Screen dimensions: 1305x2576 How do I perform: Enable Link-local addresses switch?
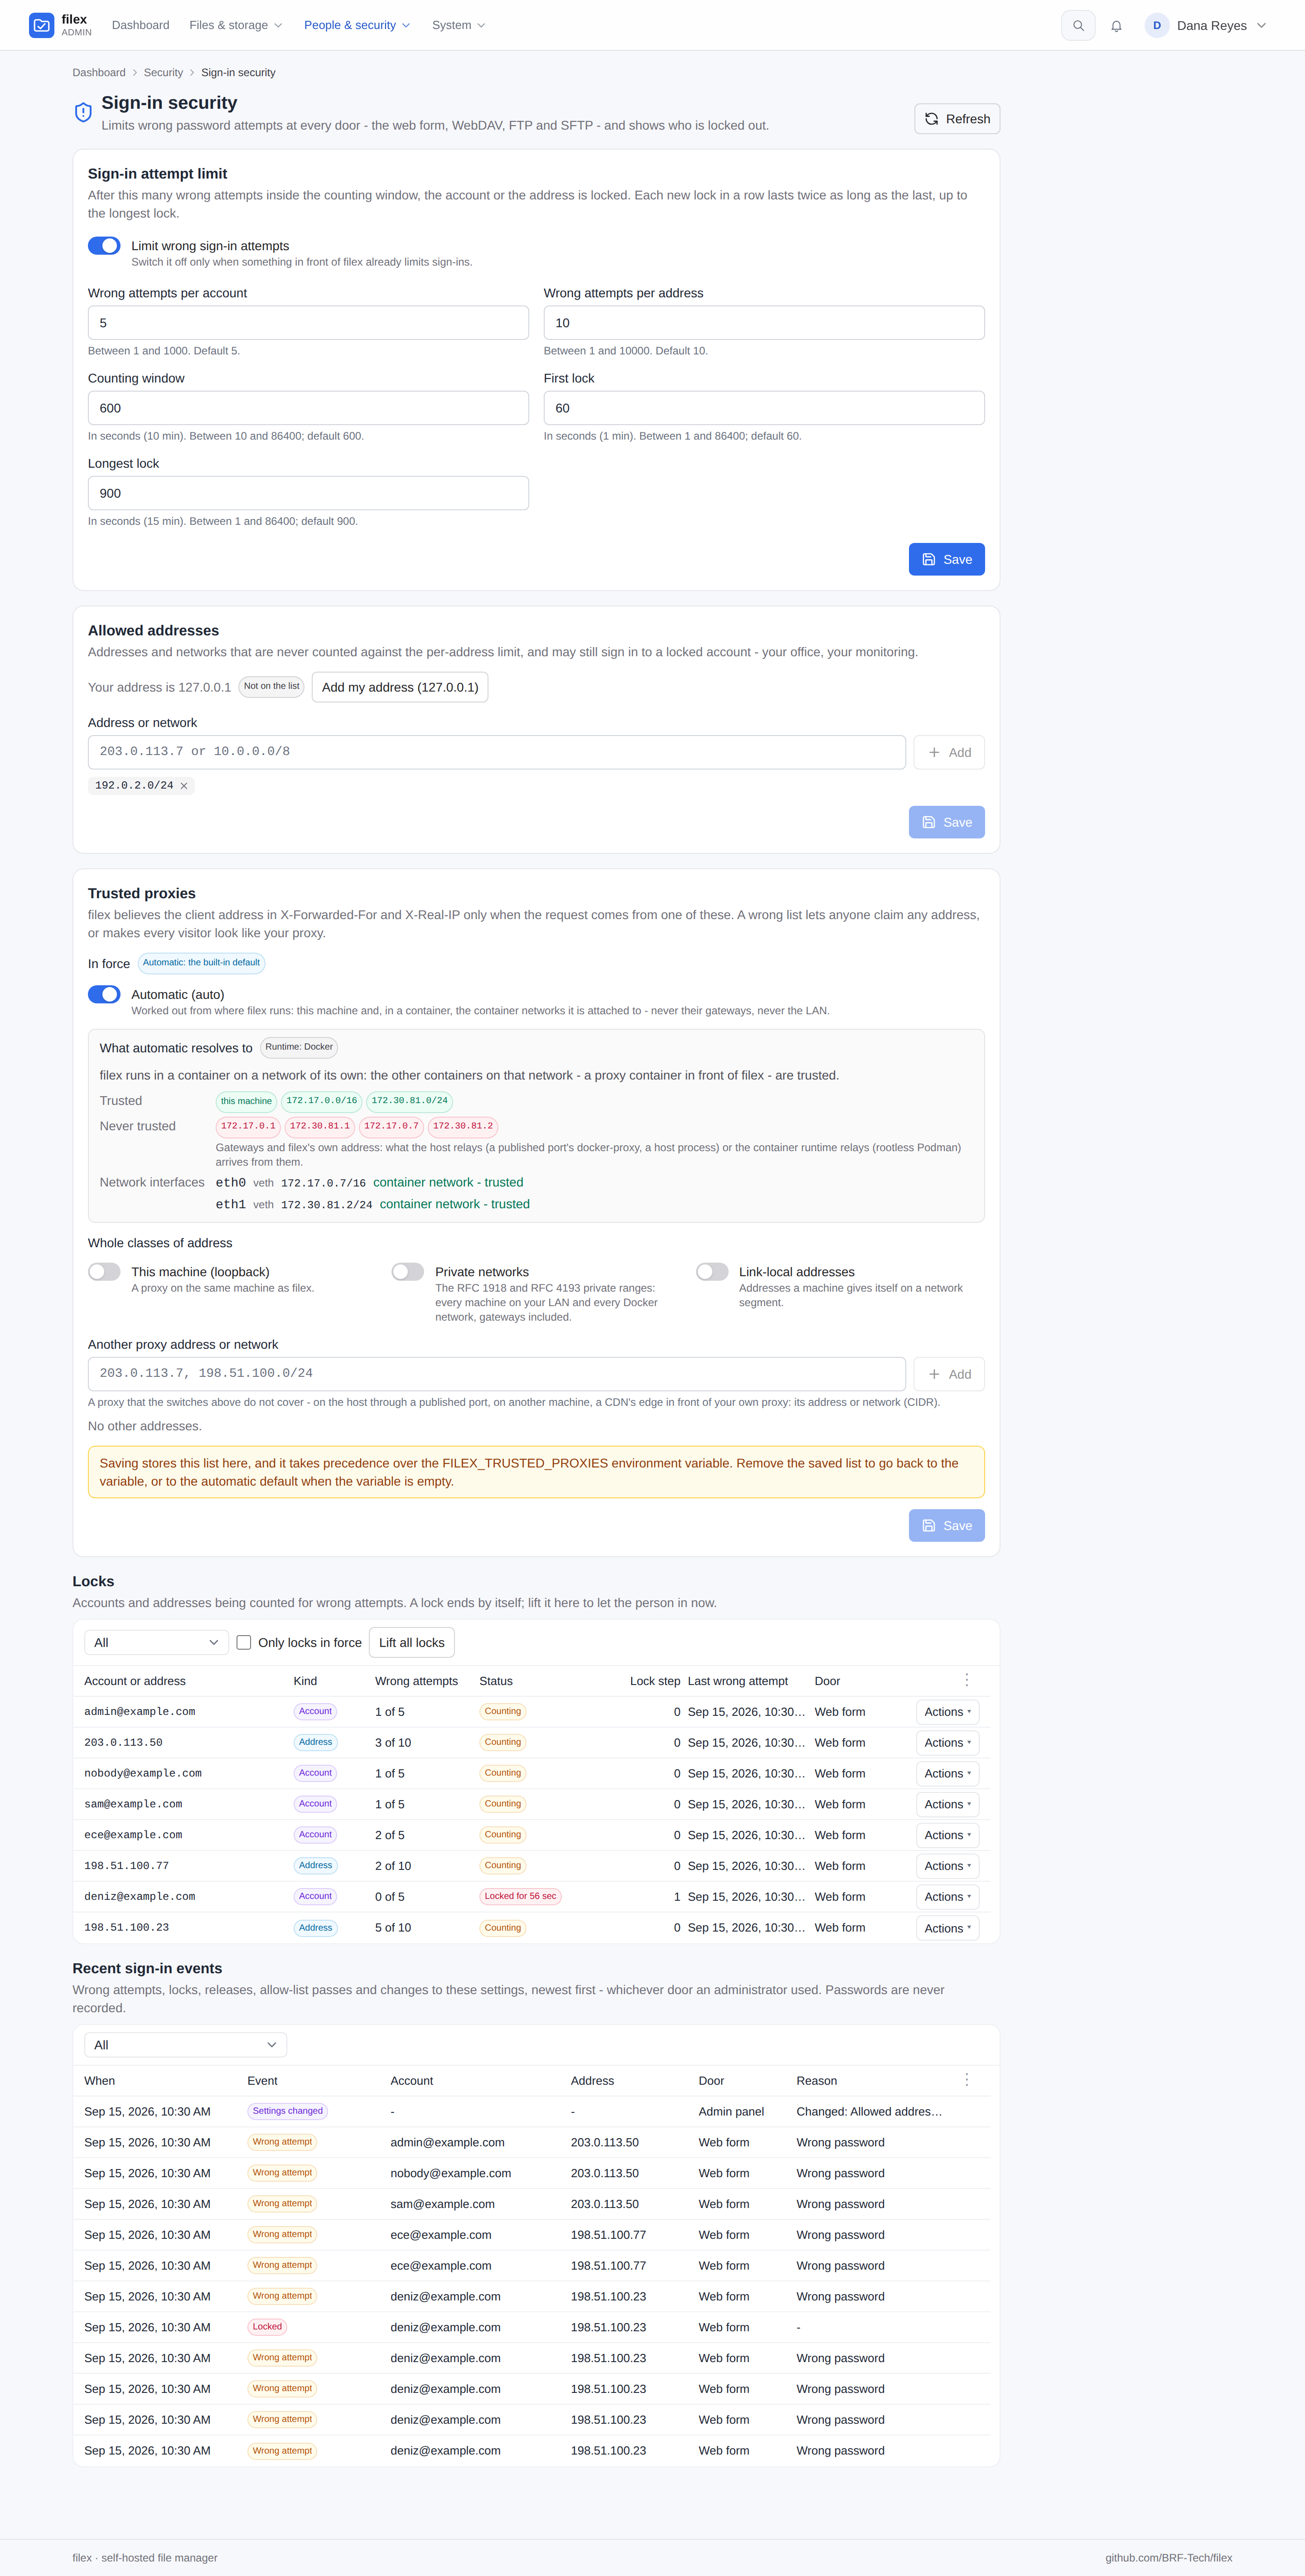[x=712, y=1272]
